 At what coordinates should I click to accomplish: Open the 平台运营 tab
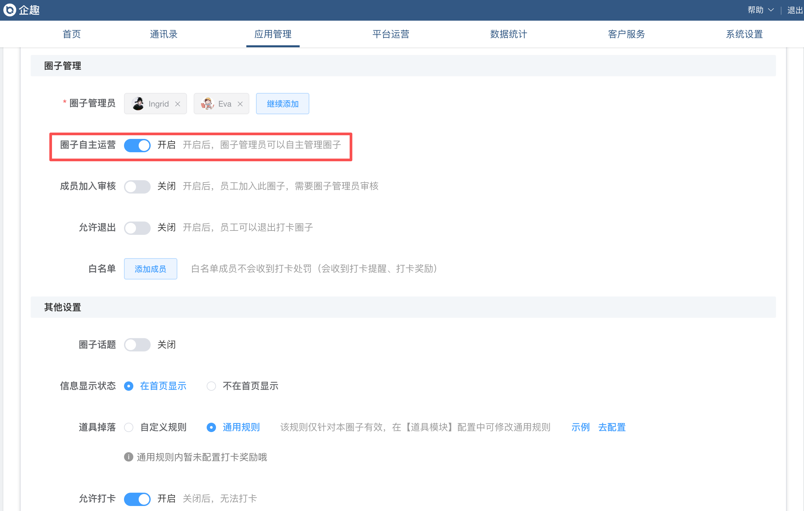click(x=391, y=34)
